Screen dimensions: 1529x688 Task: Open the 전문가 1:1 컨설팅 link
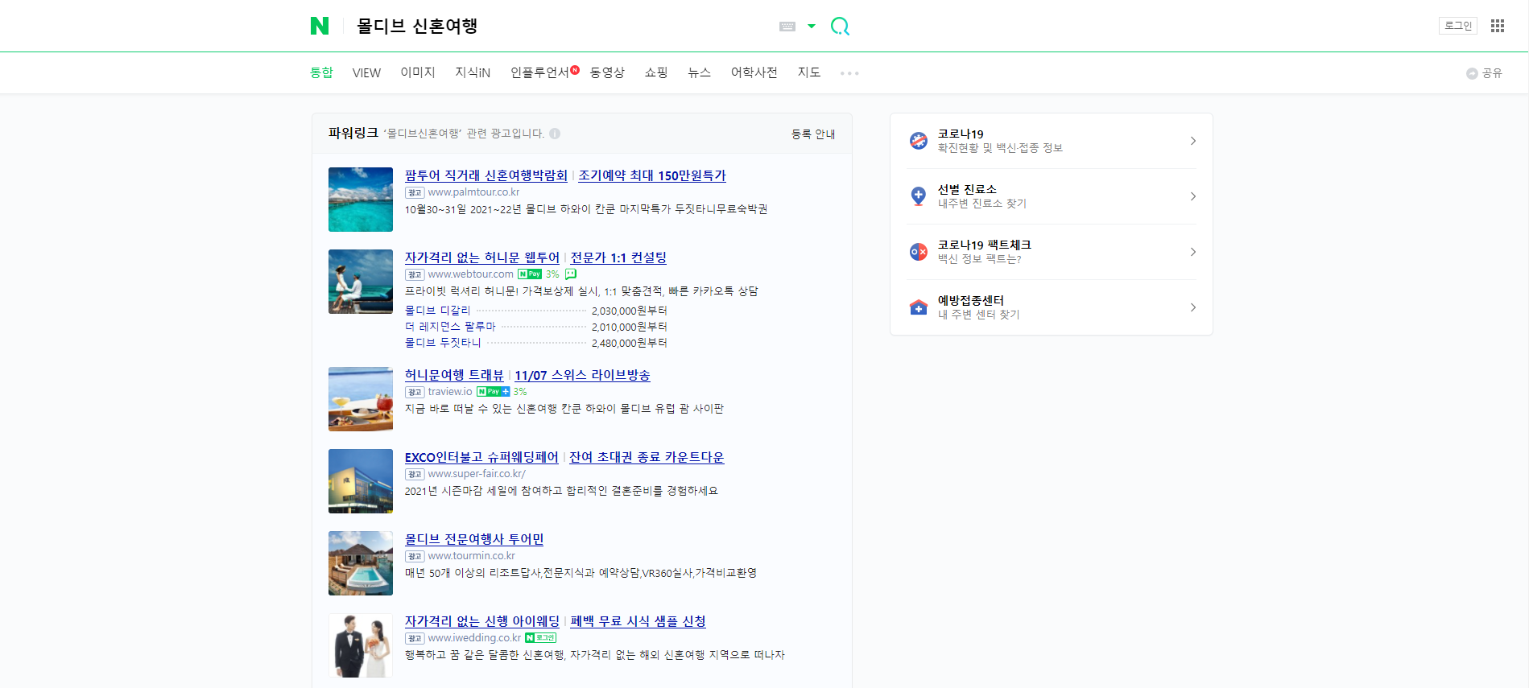(x=618, y=257)
